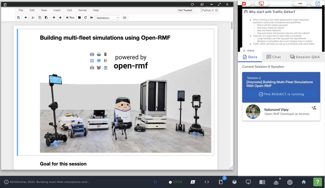Switch to the Session Q&A tab

(x=305, y=57)
